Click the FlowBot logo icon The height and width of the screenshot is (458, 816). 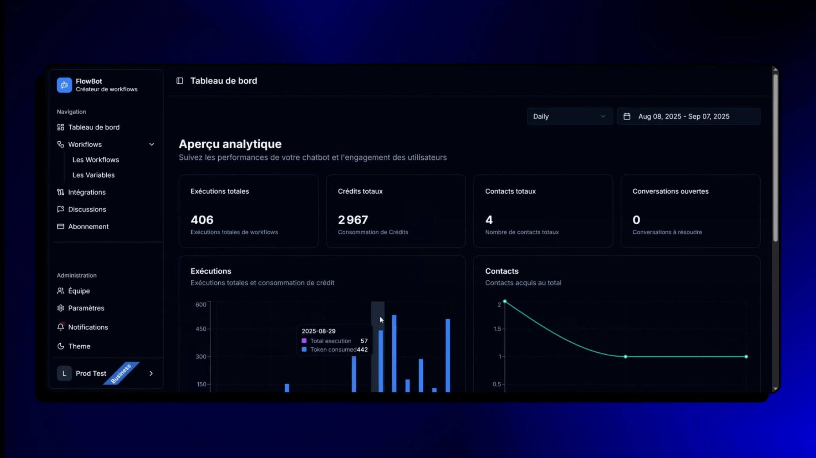[64, 85]
